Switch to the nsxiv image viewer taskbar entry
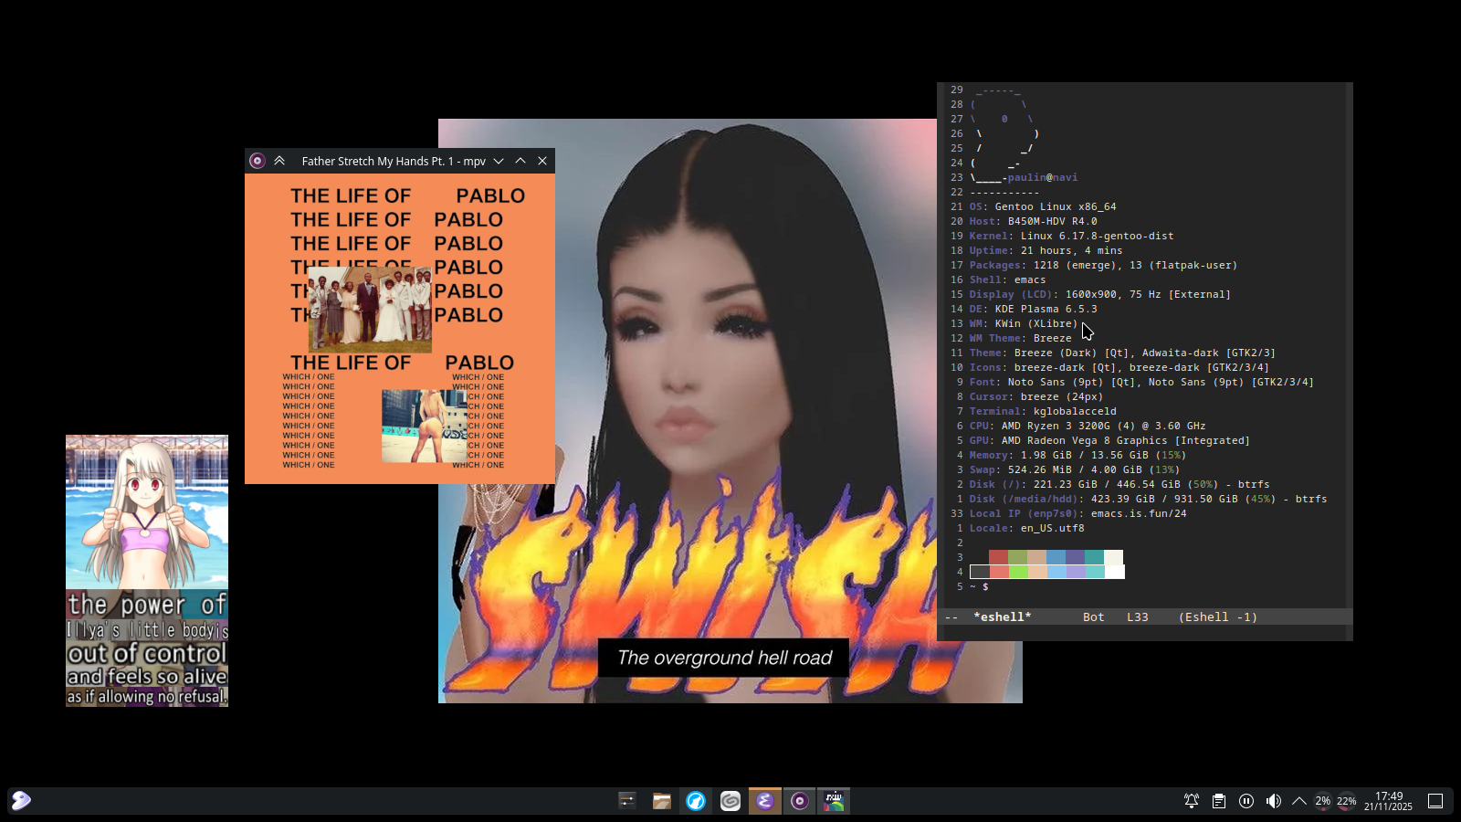 click(x=834, y=801)
